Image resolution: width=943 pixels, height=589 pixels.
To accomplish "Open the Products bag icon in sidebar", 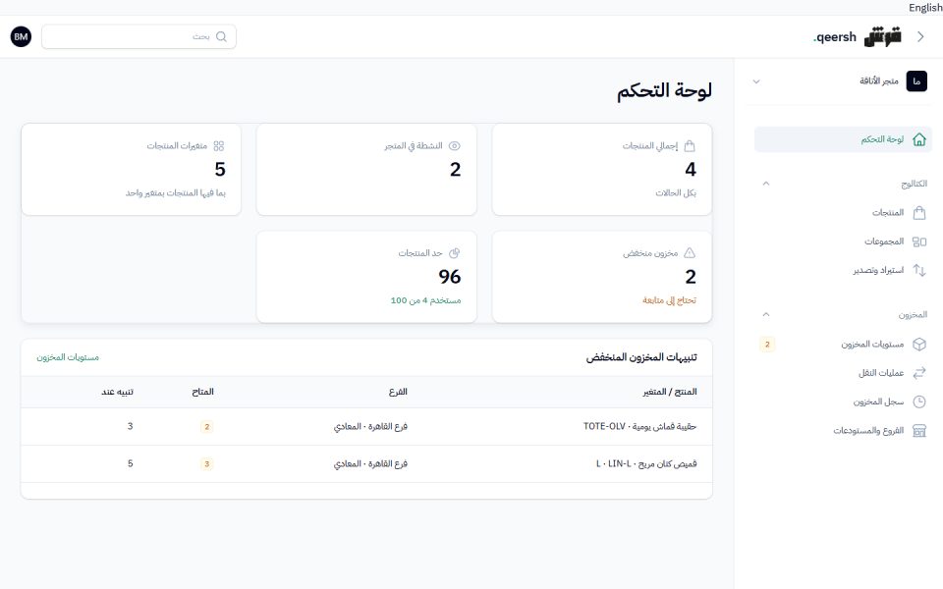I will point(919,213).
